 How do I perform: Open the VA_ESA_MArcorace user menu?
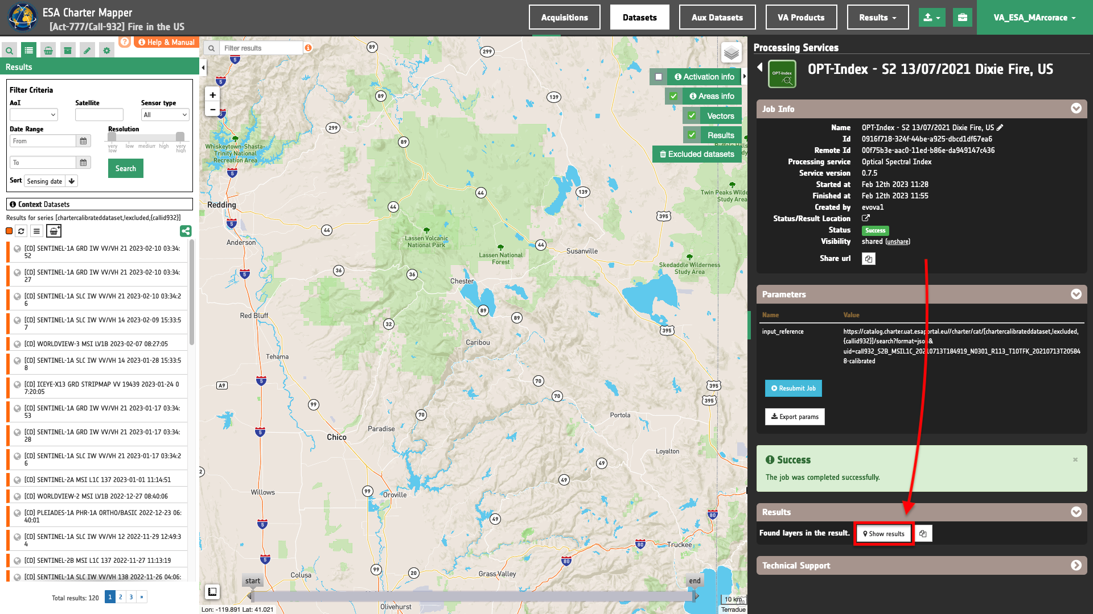1034,18
